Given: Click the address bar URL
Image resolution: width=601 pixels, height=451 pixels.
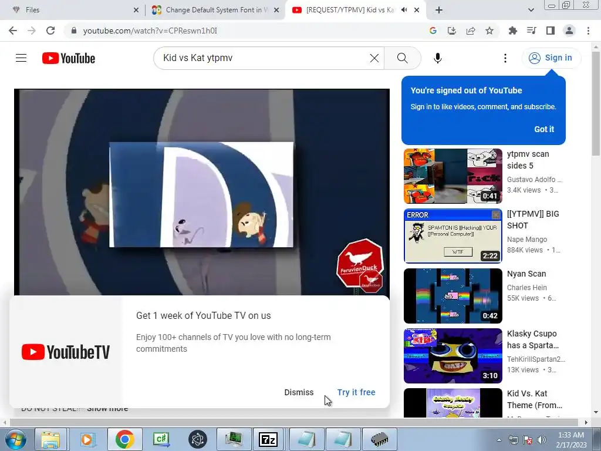Looking at the screenshot, I should point(150,31).
